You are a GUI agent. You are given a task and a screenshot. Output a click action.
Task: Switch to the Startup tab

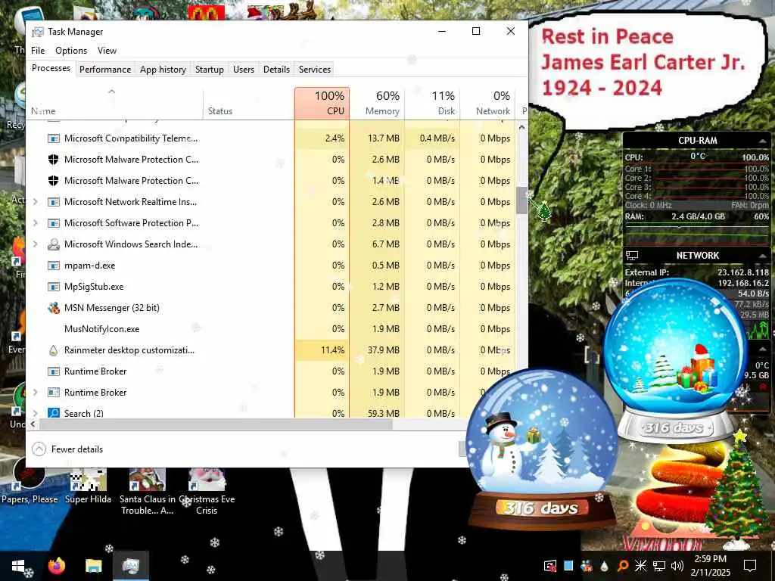210,70
